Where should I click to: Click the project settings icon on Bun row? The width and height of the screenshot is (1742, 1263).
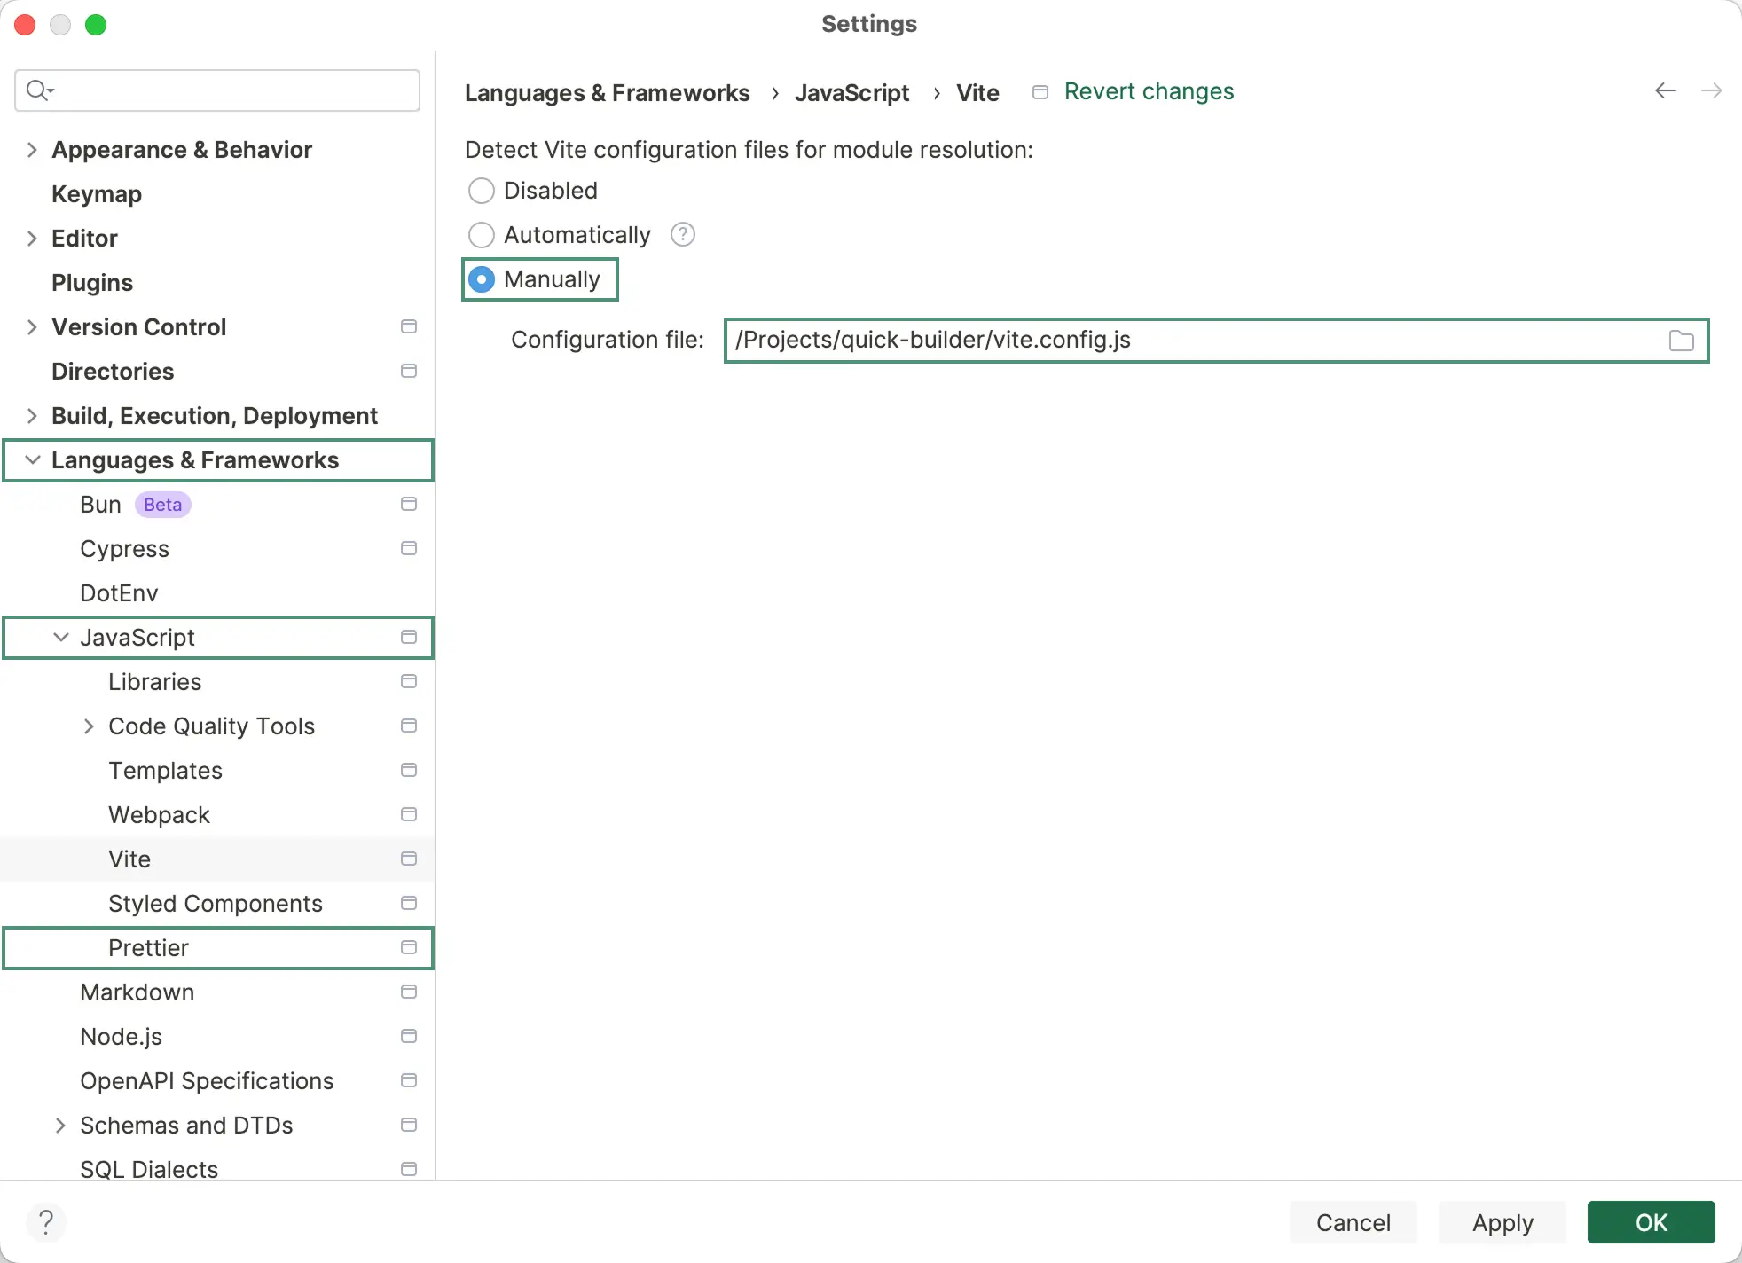pyautogui.click(x=409, y=505)
